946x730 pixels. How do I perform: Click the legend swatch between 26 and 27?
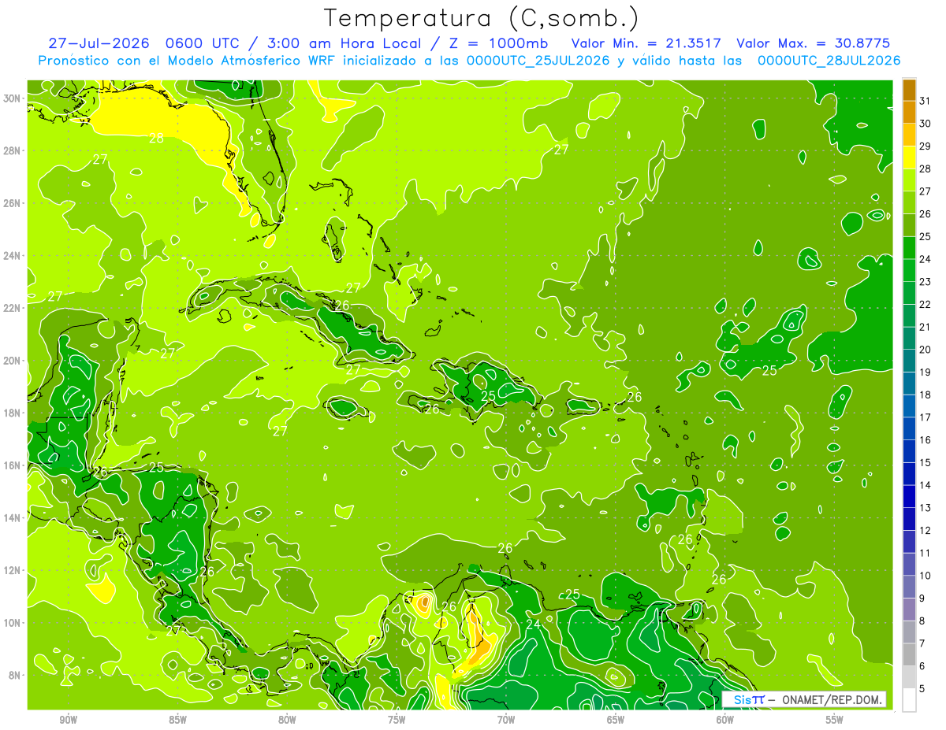point(909,202)
